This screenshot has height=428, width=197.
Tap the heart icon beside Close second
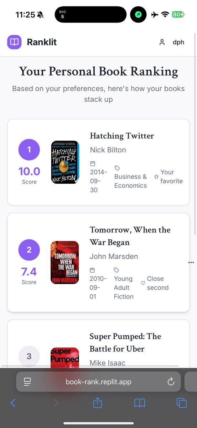click(143, 283)
